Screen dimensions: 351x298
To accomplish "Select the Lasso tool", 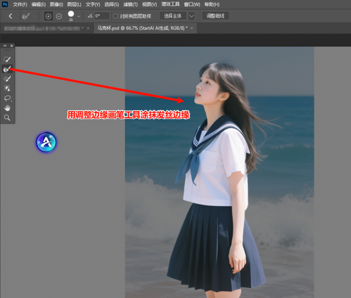I will (x=7, y=98).
